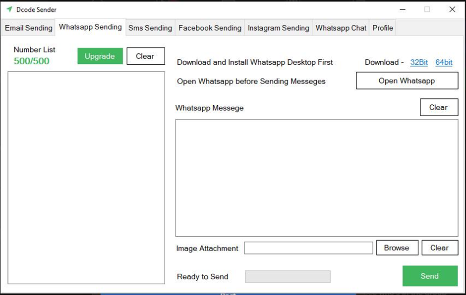Image resolution: width=466 pixels, height=295 pixels.
Task: Click the 500/500 number counter
Action: 32,61
